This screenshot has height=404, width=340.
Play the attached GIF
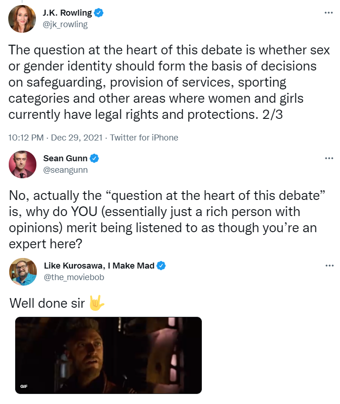pos(109,355)
